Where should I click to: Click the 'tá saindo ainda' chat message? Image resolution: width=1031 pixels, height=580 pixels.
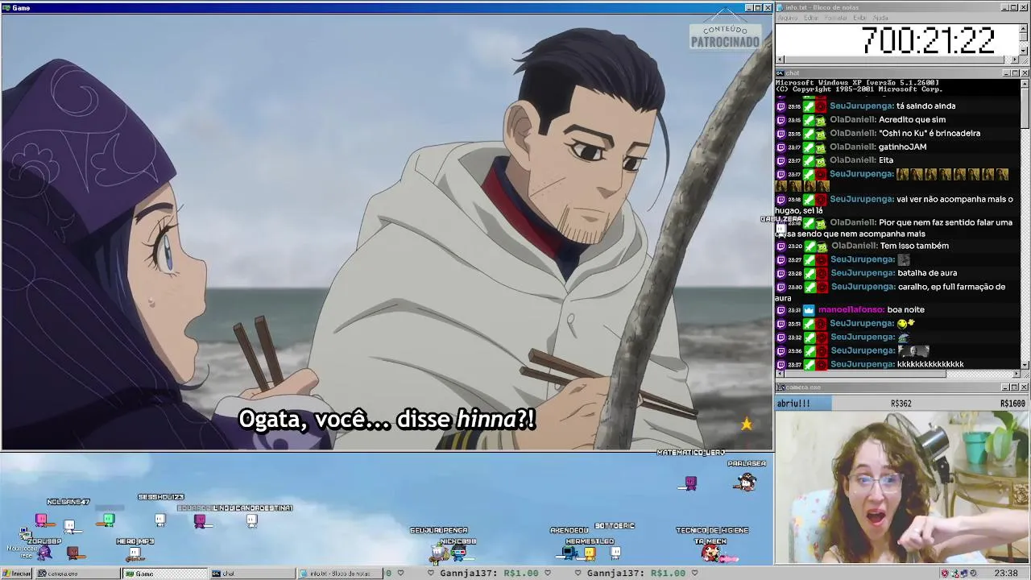coord(925,106)
